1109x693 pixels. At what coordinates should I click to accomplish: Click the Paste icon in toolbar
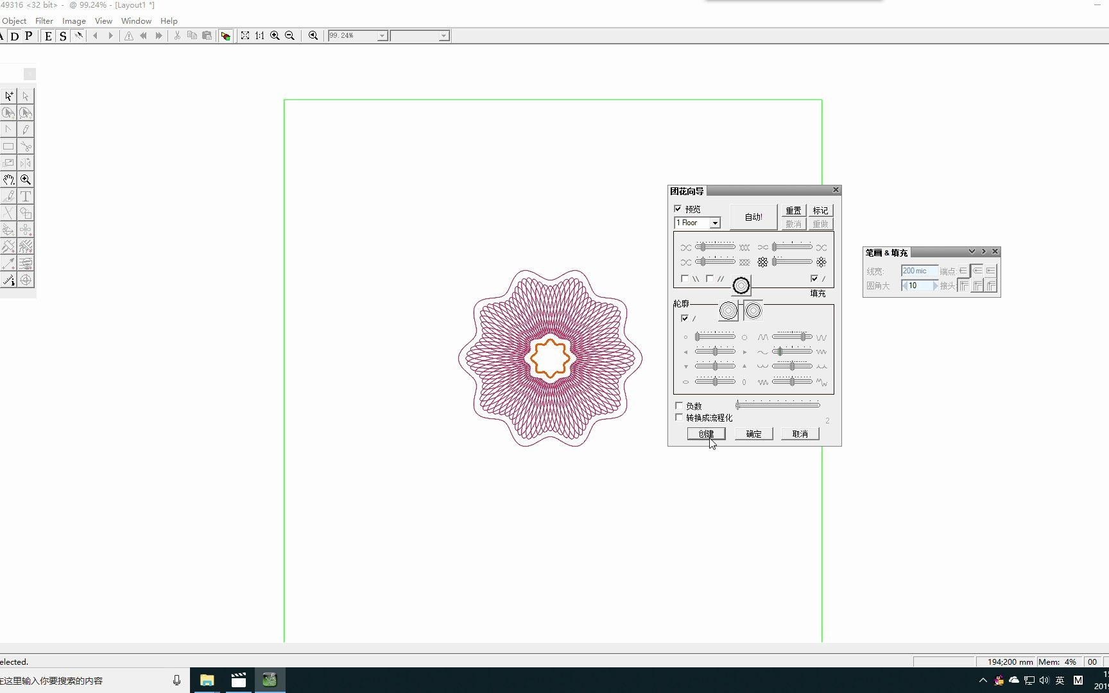[207, 36]
